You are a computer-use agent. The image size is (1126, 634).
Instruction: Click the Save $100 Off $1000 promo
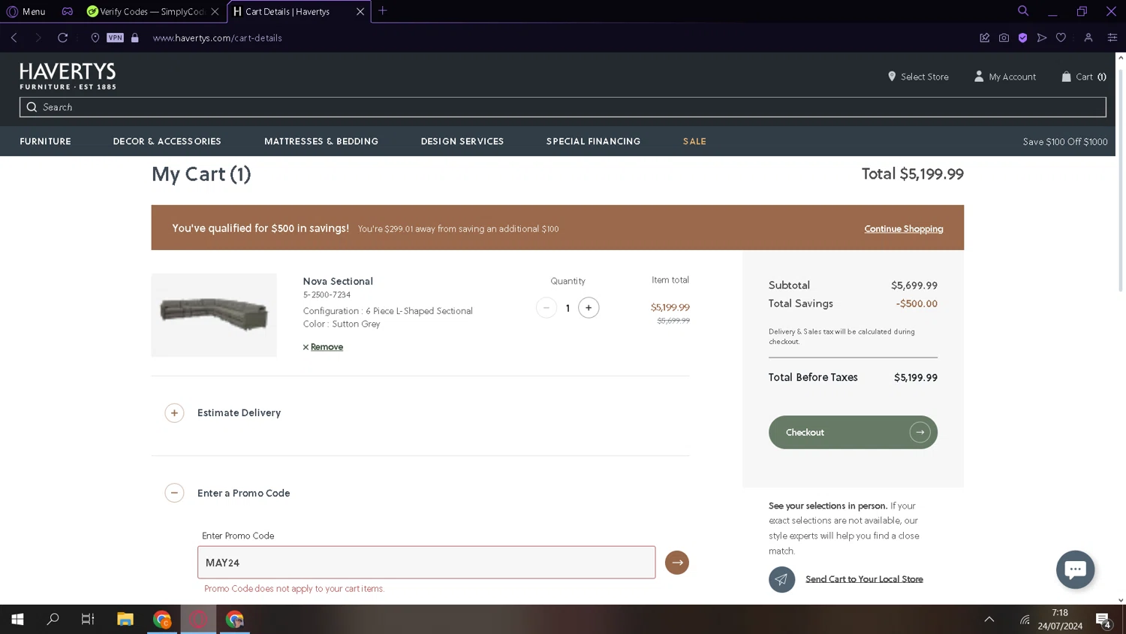coord(1064,142)
